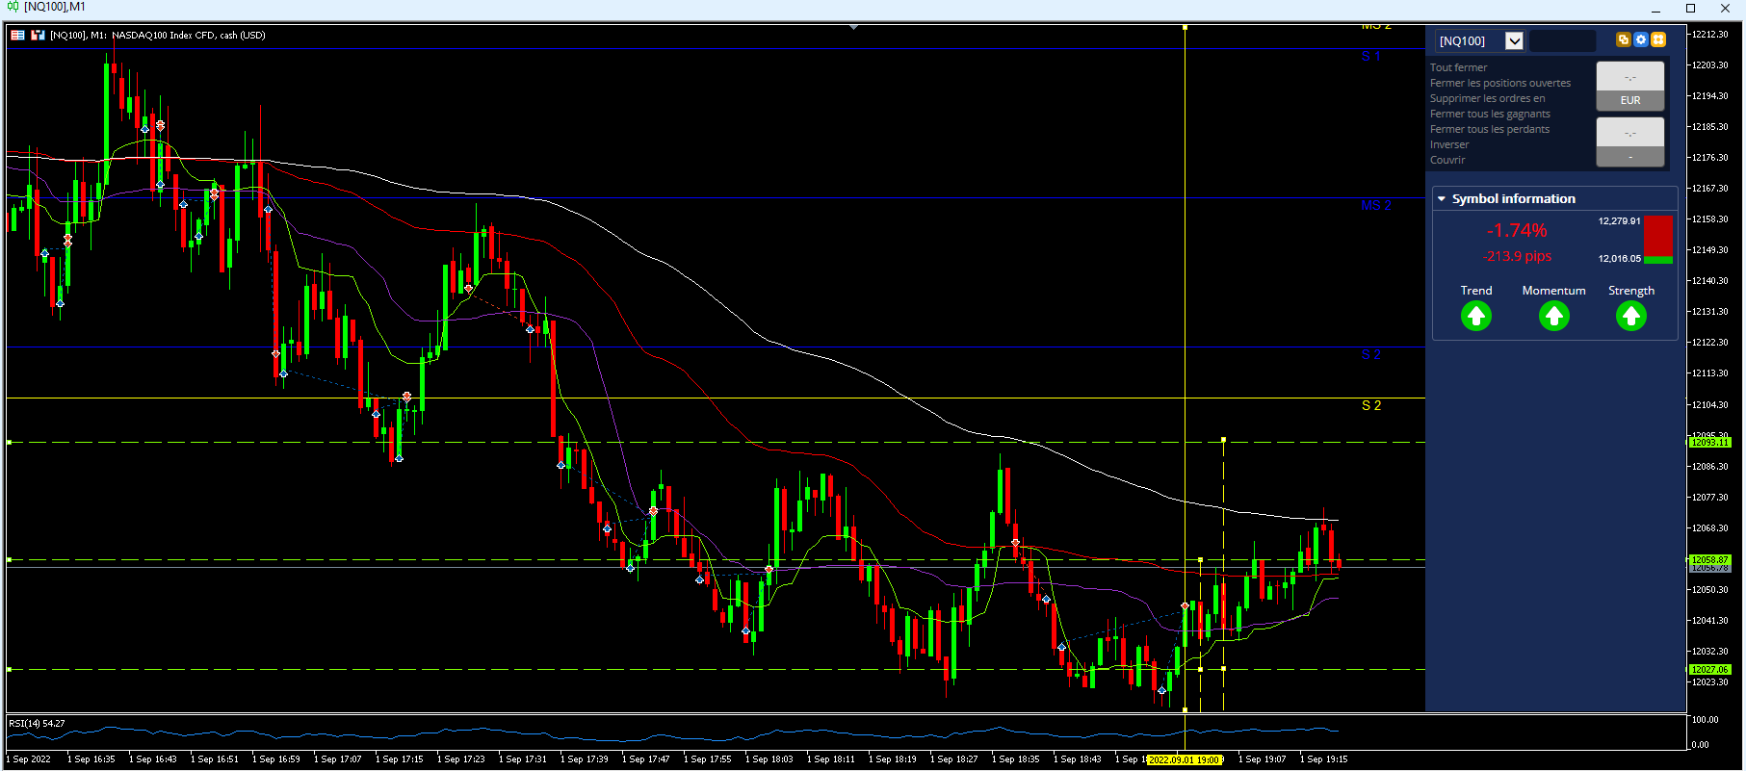This screenshot has width=1746, height=771.
Task: Select the [NQ100] symbol combo box
Action: 1480,40
